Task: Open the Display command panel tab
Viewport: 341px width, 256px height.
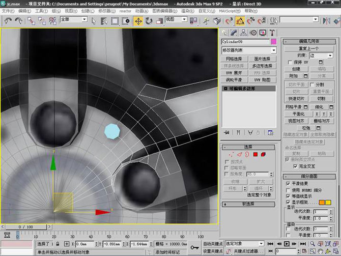Action: tap(262, 33)
